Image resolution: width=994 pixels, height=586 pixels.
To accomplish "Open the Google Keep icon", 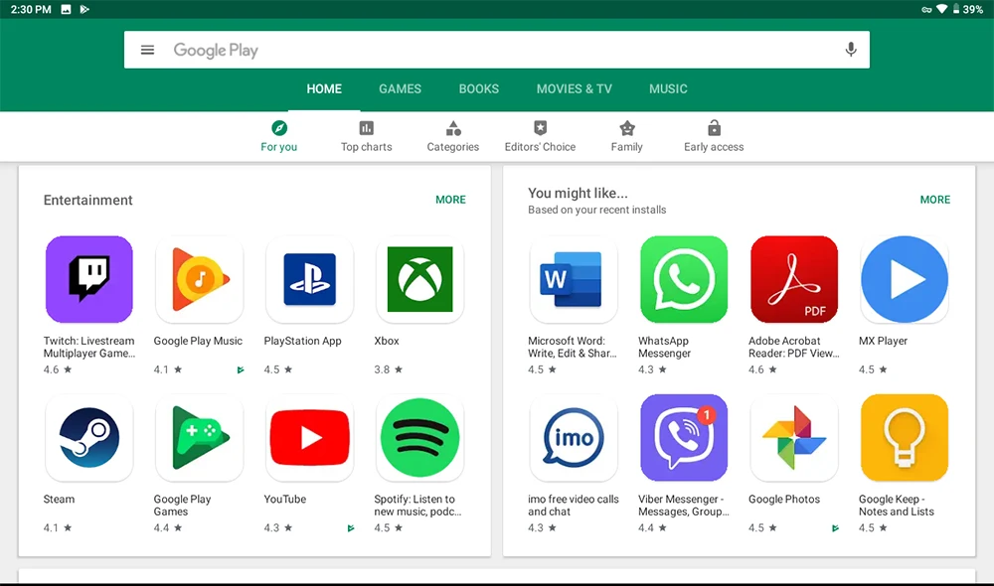I will (905, 438).
